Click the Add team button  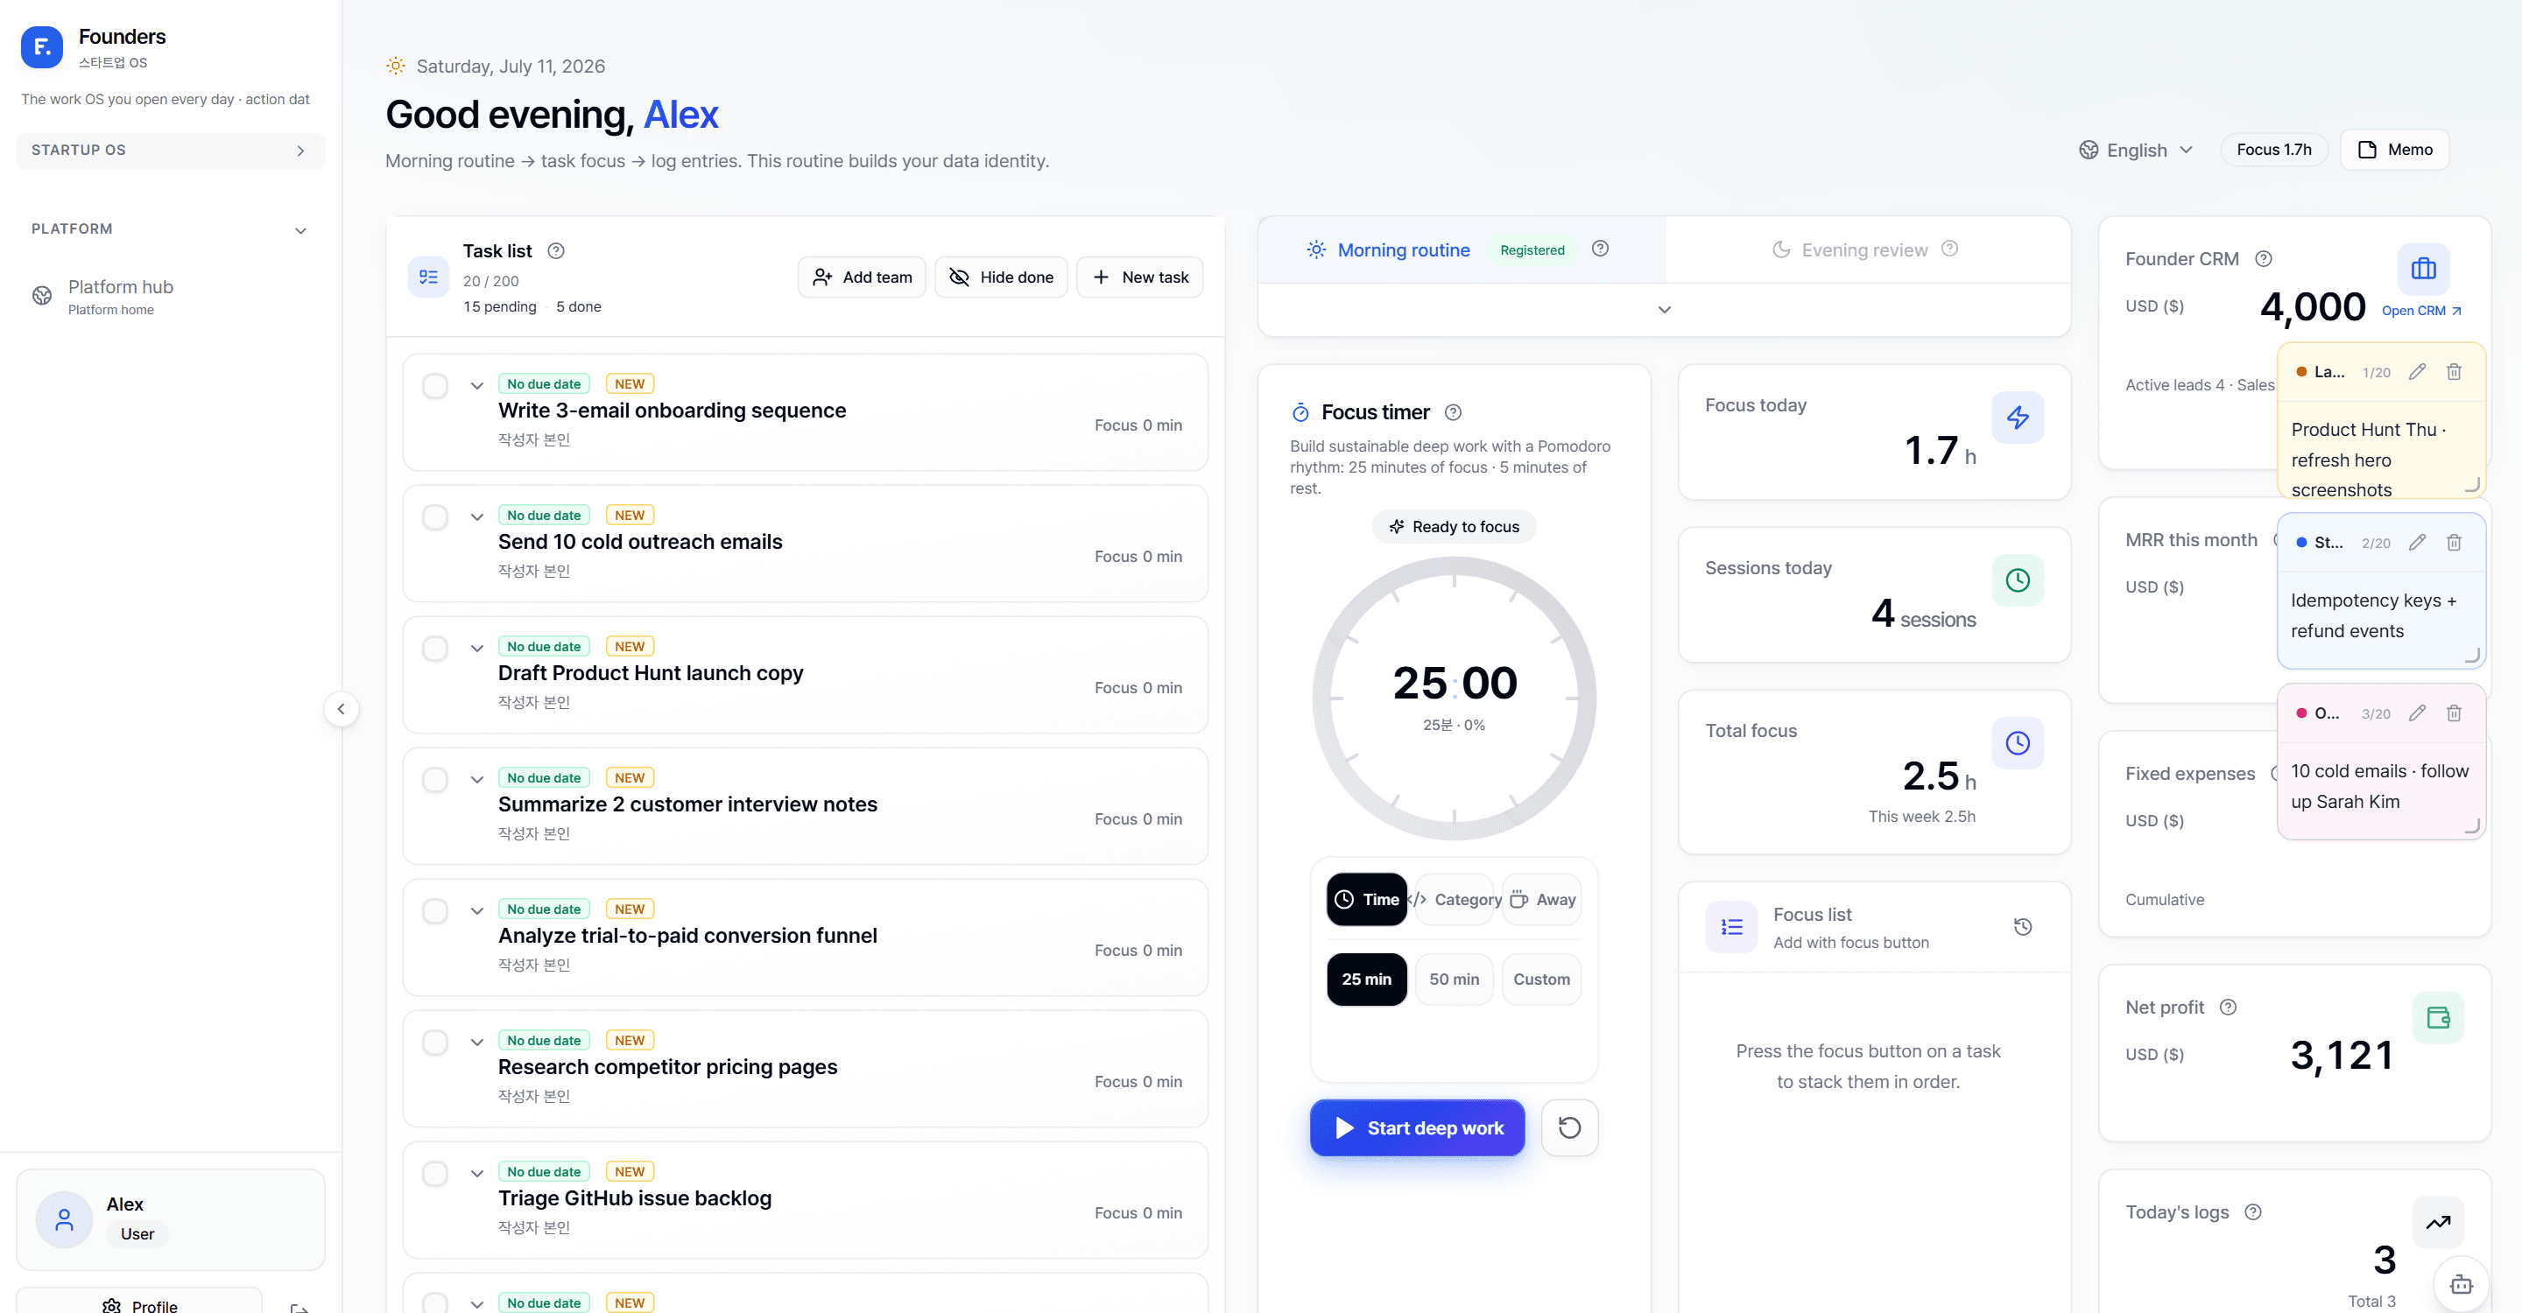(862, 277)
